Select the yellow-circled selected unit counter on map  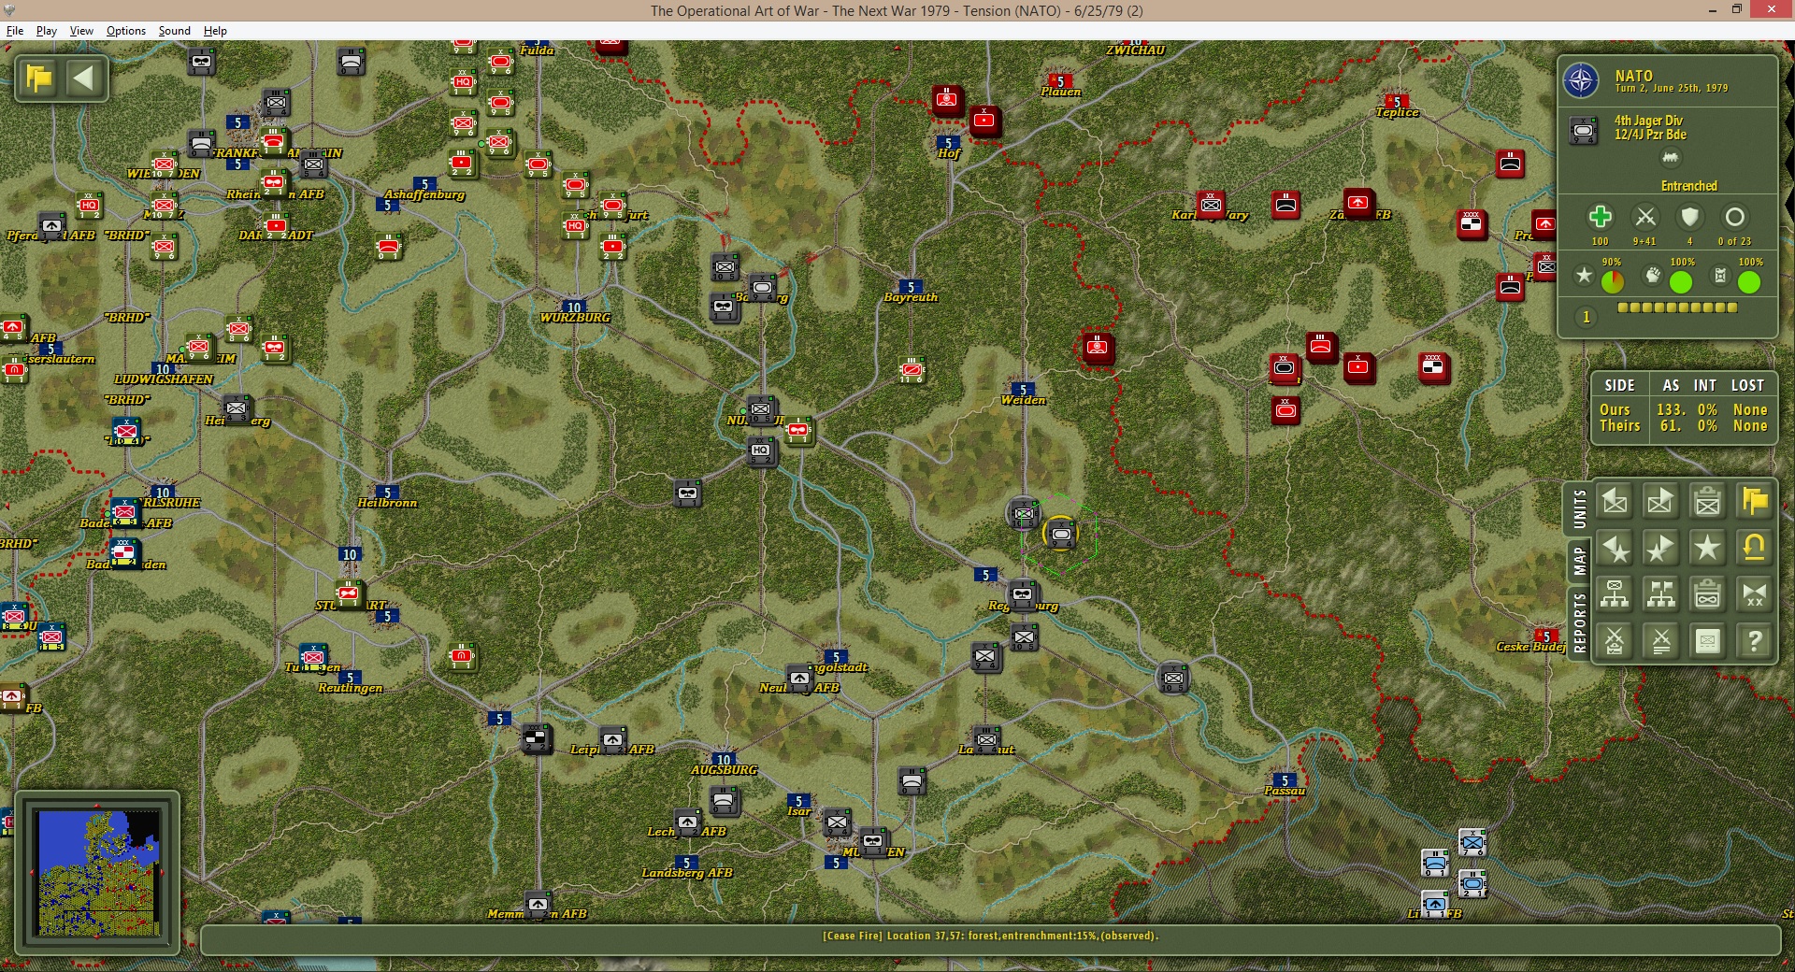click(x=1061, y=534)
